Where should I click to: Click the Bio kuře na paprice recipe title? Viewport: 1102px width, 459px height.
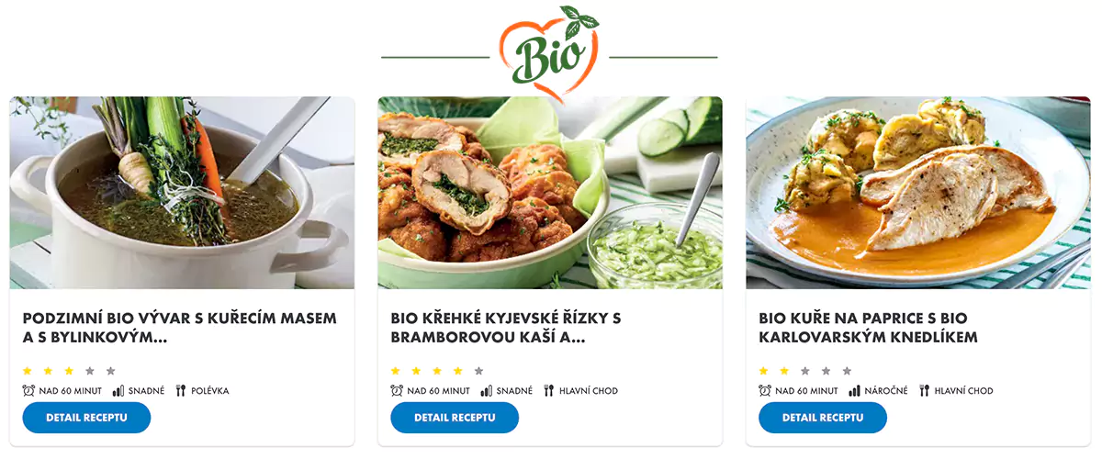[869, 328]
